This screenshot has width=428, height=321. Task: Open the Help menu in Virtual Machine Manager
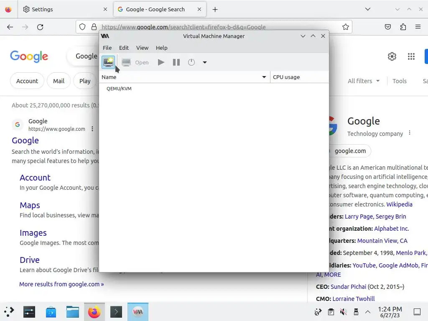162,48
